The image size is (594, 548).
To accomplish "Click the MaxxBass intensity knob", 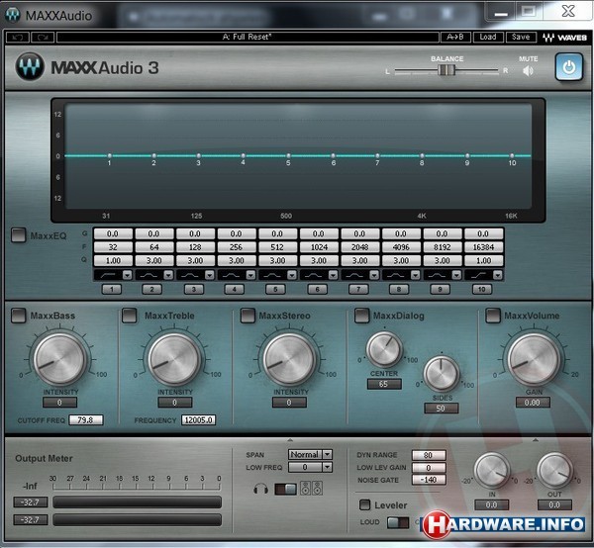I will (x=59, y=359).
